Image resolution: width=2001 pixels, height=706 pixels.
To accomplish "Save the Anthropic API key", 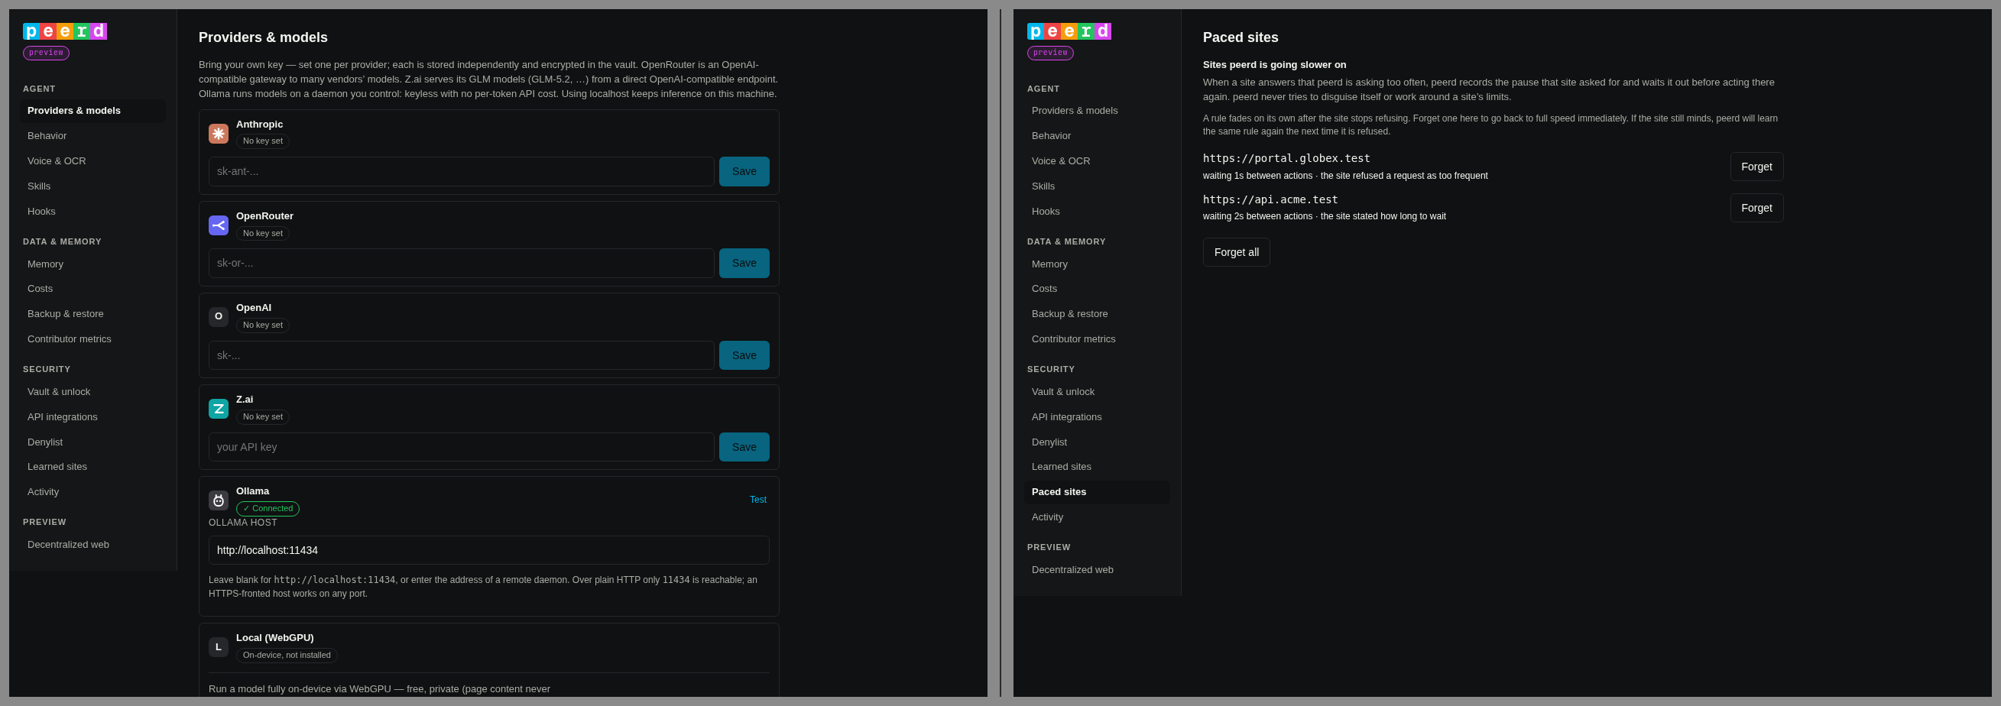I will (x=744, y=172).
